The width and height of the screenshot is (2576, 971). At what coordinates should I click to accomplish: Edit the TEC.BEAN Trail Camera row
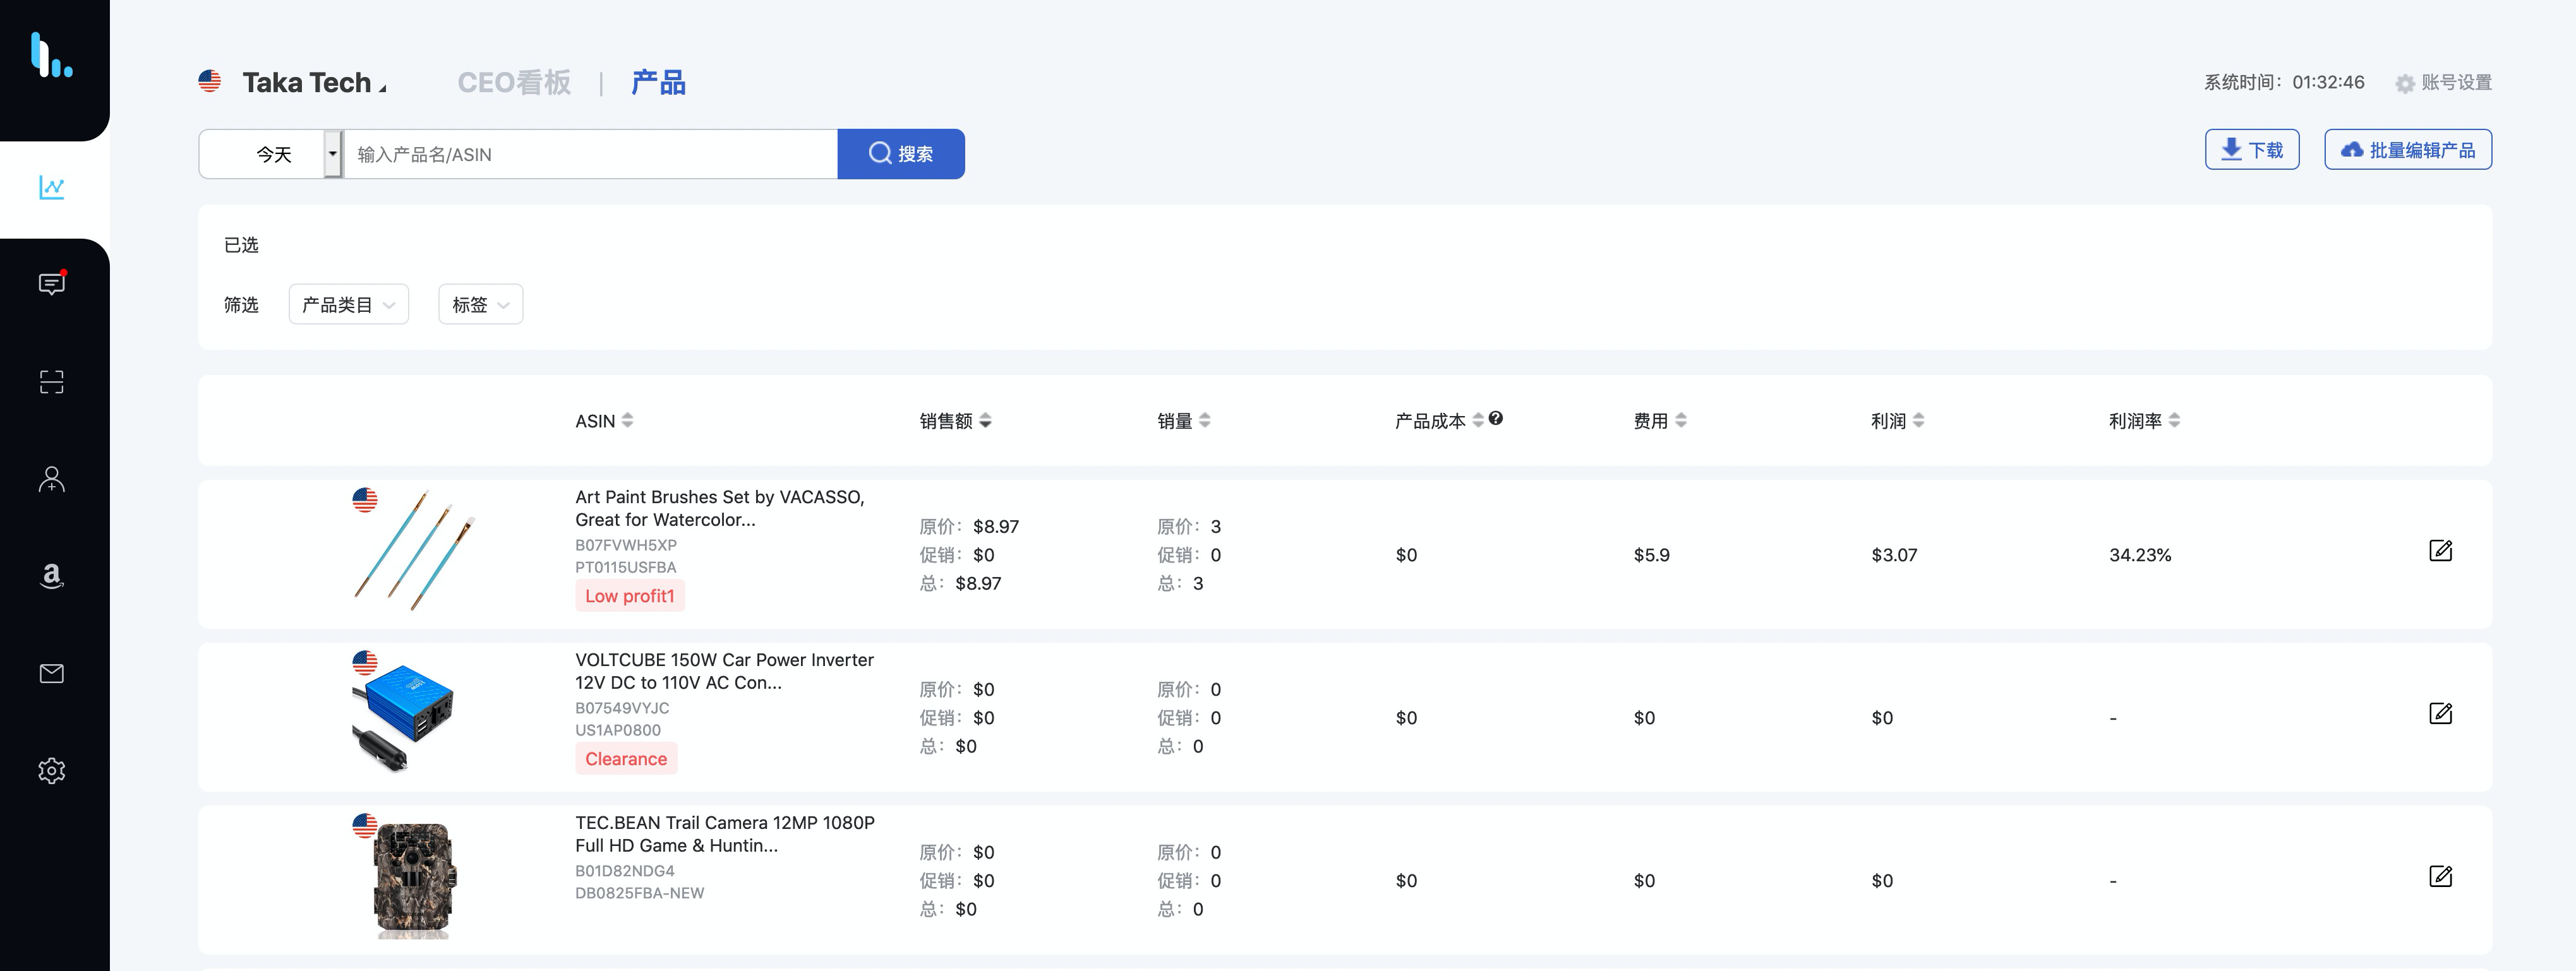click(x=2440, y=876)
